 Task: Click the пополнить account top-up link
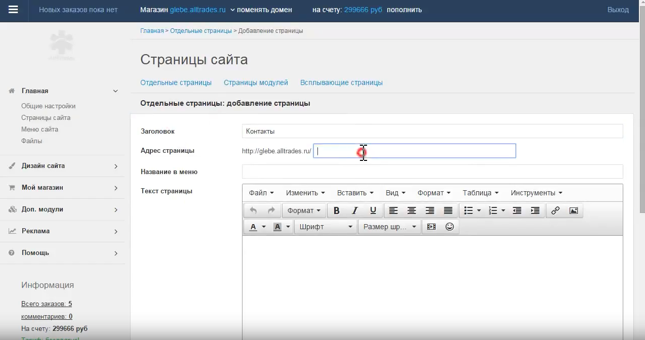pos(404,10)
